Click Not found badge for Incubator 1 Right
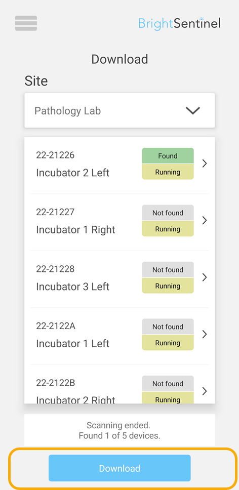The image size is (239, 490). point(168,213)
